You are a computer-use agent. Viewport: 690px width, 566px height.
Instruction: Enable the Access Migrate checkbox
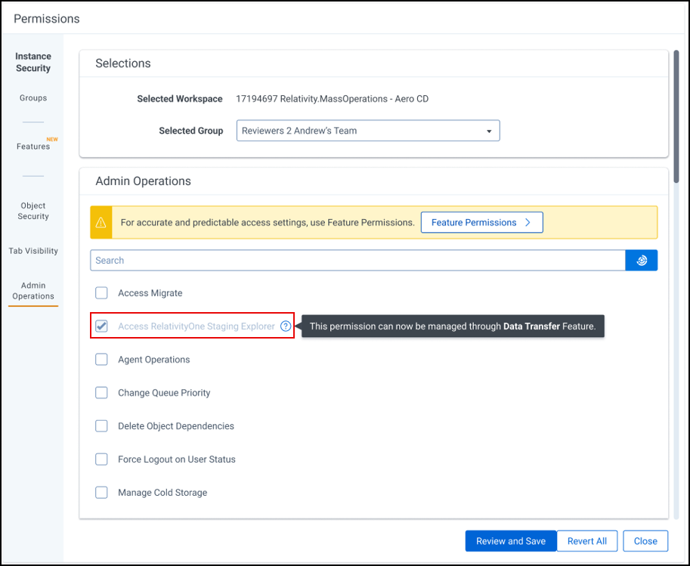pos(101,292)
